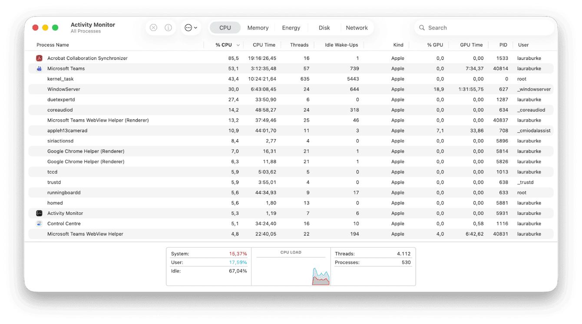The width and height of the screenshot is (582, 324).
Task: Switch to the Memory tab
Action: (258, 28)
